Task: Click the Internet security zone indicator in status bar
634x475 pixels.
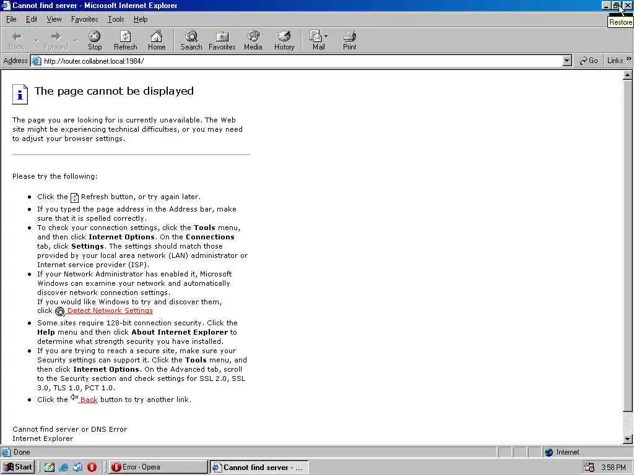Action: (x=562, y=452)
